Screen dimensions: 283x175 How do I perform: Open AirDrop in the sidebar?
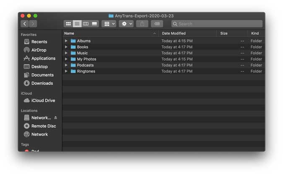click(39, 50)
